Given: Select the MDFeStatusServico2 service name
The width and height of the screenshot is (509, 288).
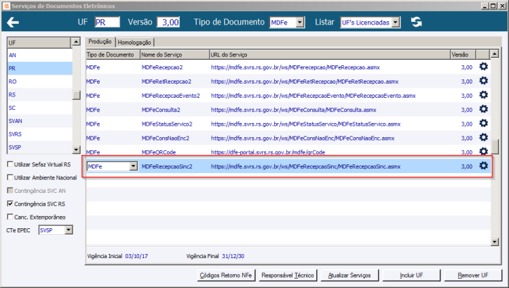Looking at the screenshot, I should [x=167, y=124].
